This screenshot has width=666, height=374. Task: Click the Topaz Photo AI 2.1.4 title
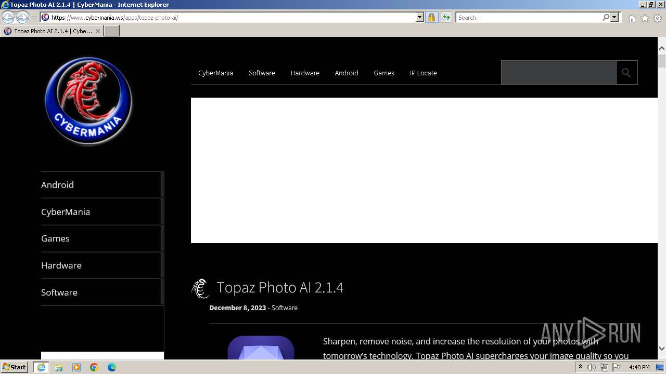[x=280, y=287]
